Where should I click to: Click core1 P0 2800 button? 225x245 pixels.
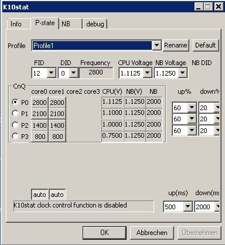pos(57,103)
